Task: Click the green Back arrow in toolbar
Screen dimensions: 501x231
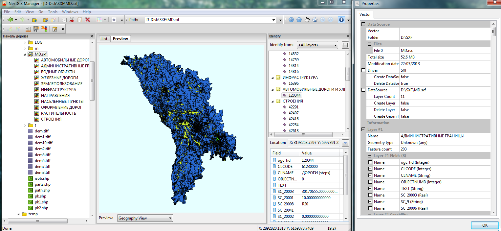Action: (10, 20)
